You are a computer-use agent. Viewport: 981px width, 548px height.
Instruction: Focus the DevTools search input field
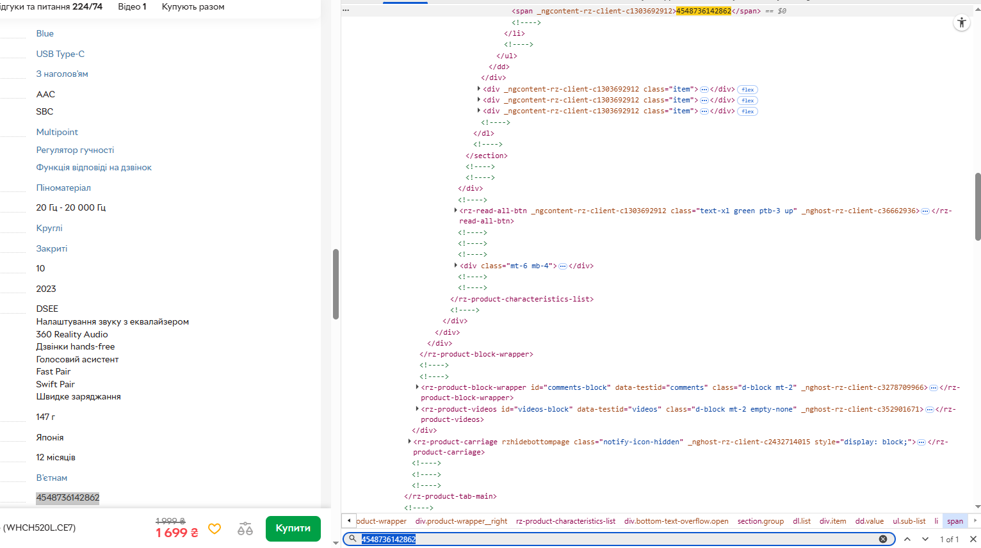[x=618, y=539]
